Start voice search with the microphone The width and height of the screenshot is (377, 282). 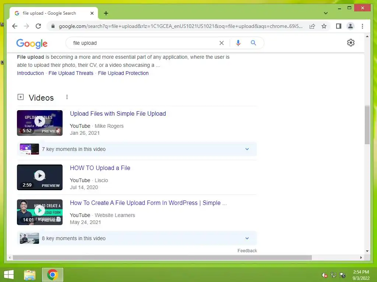pos(238,43)
